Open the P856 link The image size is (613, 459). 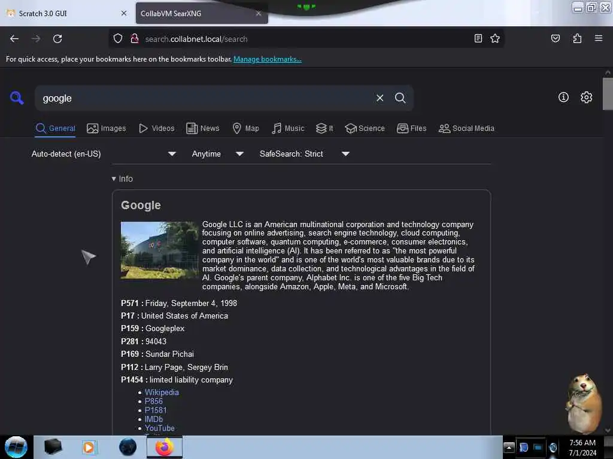(x=154, y=401)
